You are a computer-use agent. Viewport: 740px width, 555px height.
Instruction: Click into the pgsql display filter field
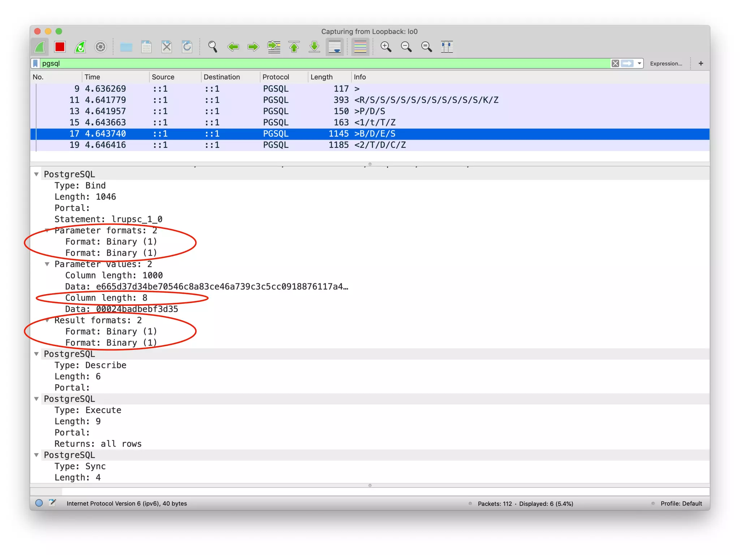(x=324, y=63)
